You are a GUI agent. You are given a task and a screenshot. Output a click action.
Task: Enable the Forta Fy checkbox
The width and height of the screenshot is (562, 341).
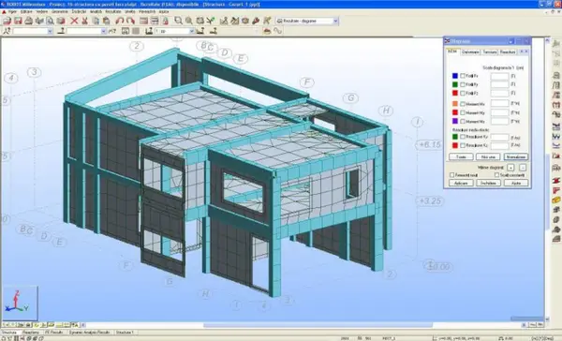(x=463, y=84)
